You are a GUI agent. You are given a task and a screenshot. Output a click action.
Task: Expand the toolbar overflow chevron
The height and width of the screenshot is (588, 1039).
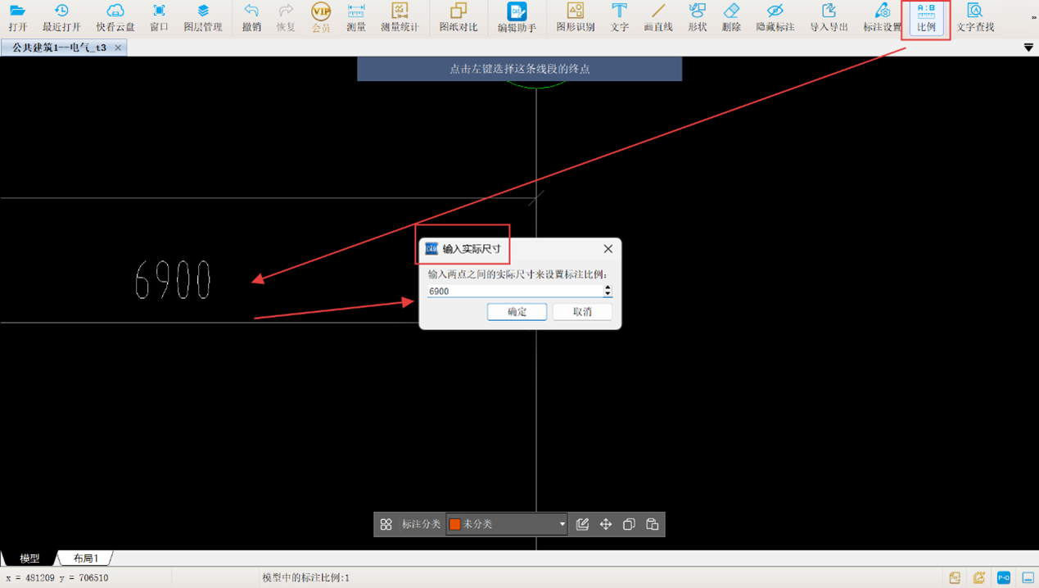click(1033, 17)
